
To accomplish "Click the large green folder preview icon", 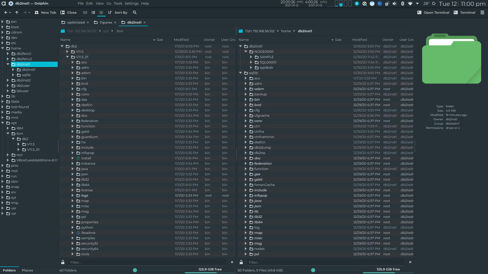I will [x=451, y=59].
